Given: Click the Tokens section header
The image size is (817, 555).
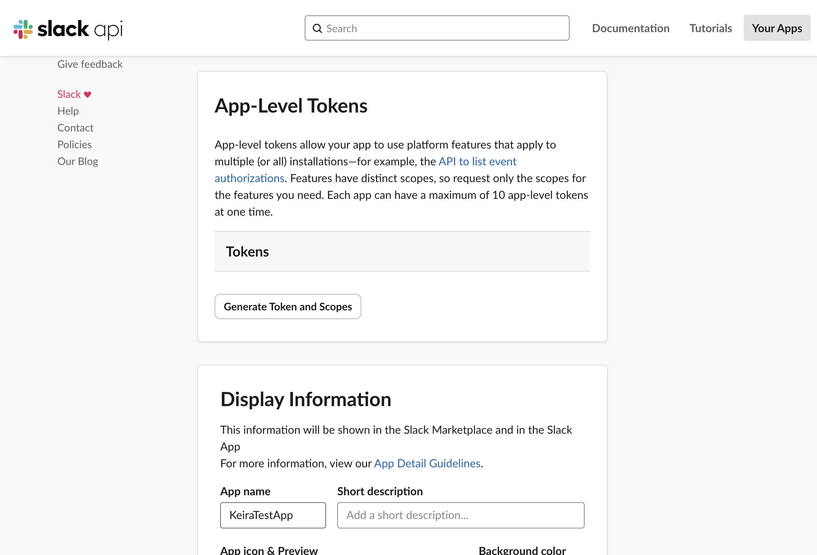Looking at the screenshot, I should [x=247, y=252].
